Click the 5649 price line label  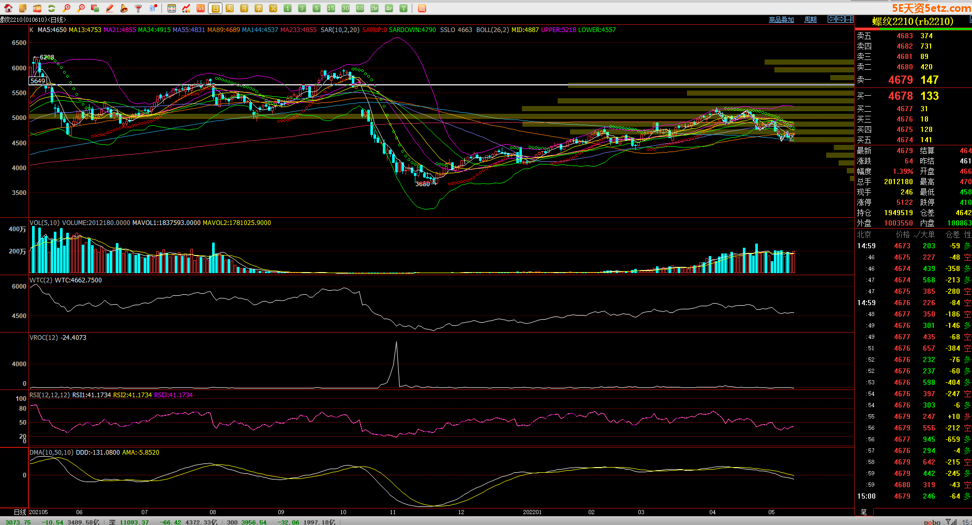(x=38, y=81)
